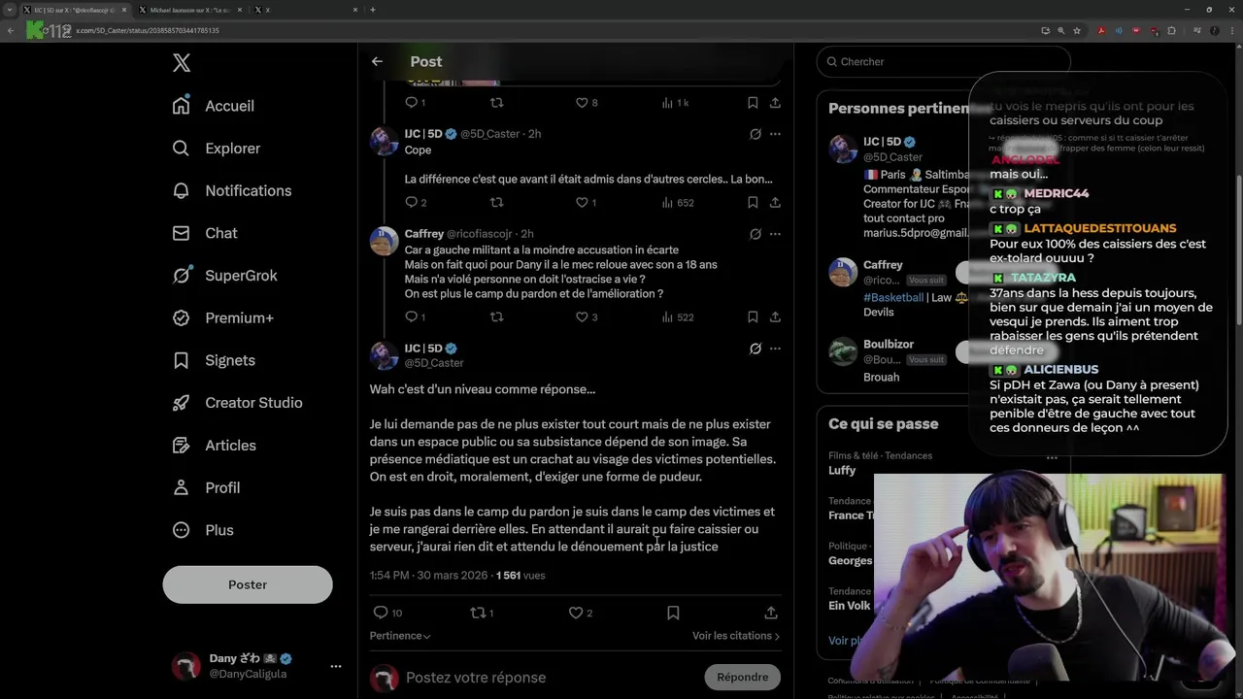Like Caffrey's tweet with 3 likes
Viewport: 1243px width, 699px height.
click(x=582, y=316)
